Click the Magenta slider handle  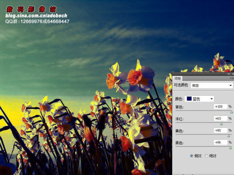[x=221, y=124]
